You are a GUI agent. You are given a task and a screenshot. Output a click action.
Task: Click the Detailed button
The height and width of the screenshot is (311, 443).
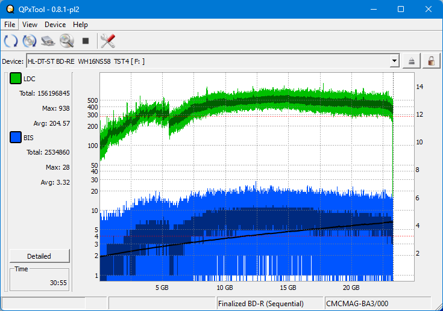coord(40,256)
